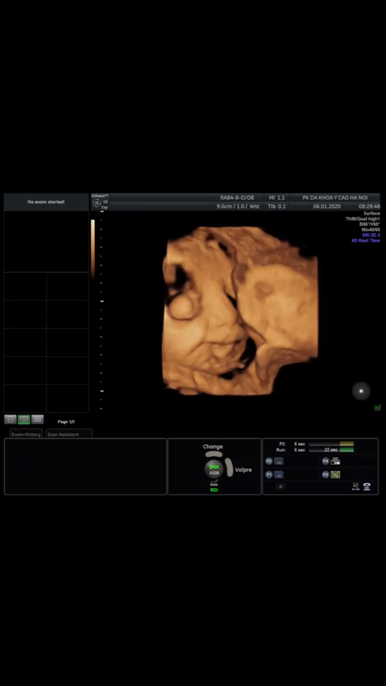Click the GE logo icon in header
Viewport: 386px width, 686px height.
[97, 203]
